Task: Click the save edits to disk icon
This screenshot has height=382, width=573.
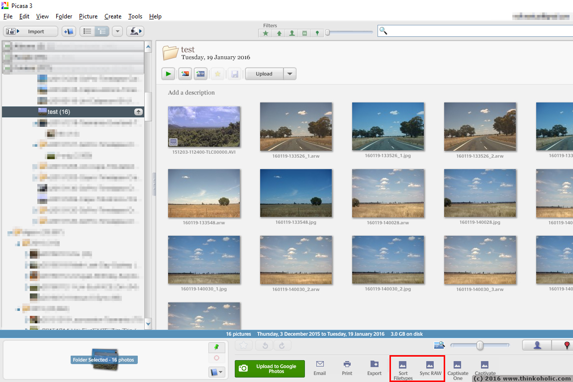Action: [235, 74]
